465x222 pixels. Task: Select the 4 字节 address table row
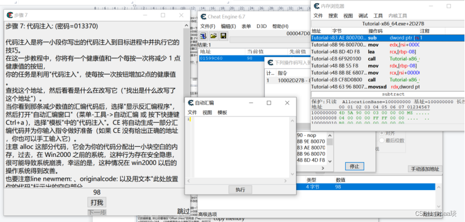click(x=367, y=187)
